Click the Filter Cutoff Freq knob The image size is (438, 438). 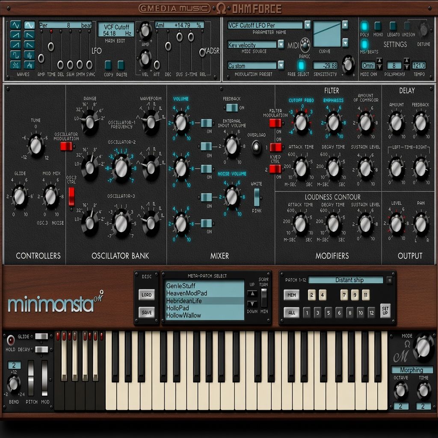301,123
